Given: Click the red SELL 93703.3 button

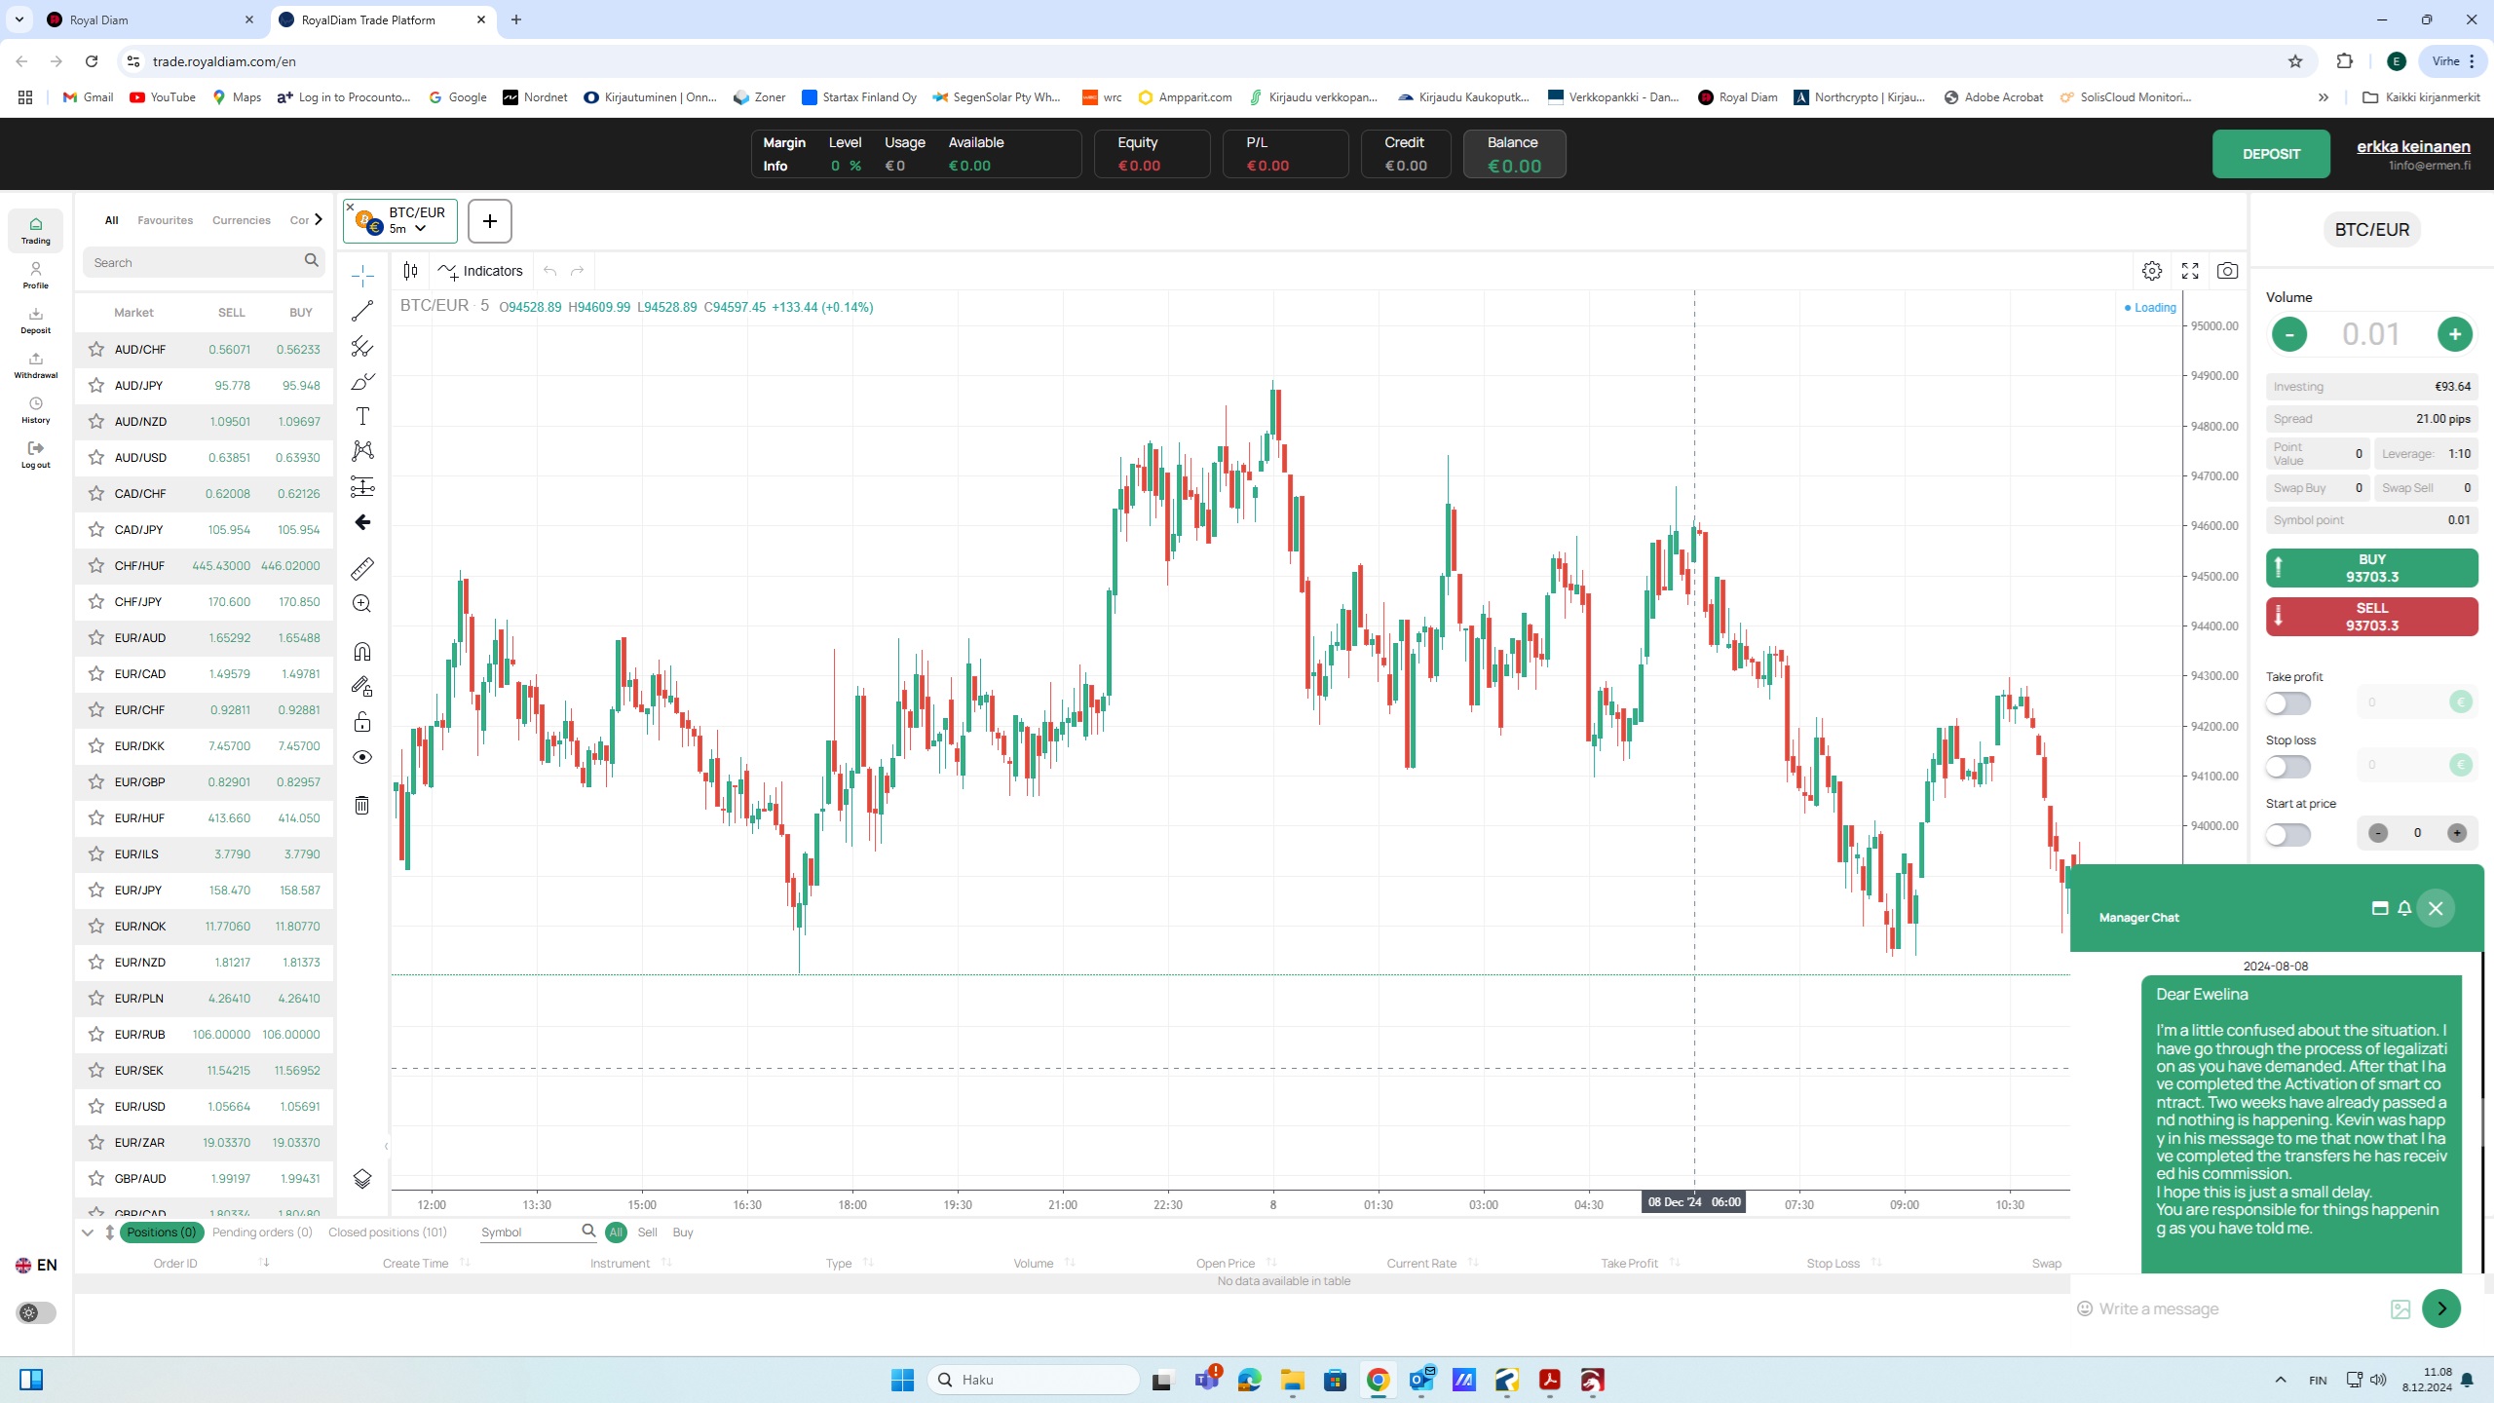Looking at the screenshot, I should point(2371,617).
